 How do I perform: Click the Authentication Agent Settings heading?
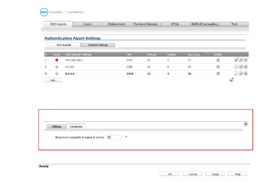point(73,38)
